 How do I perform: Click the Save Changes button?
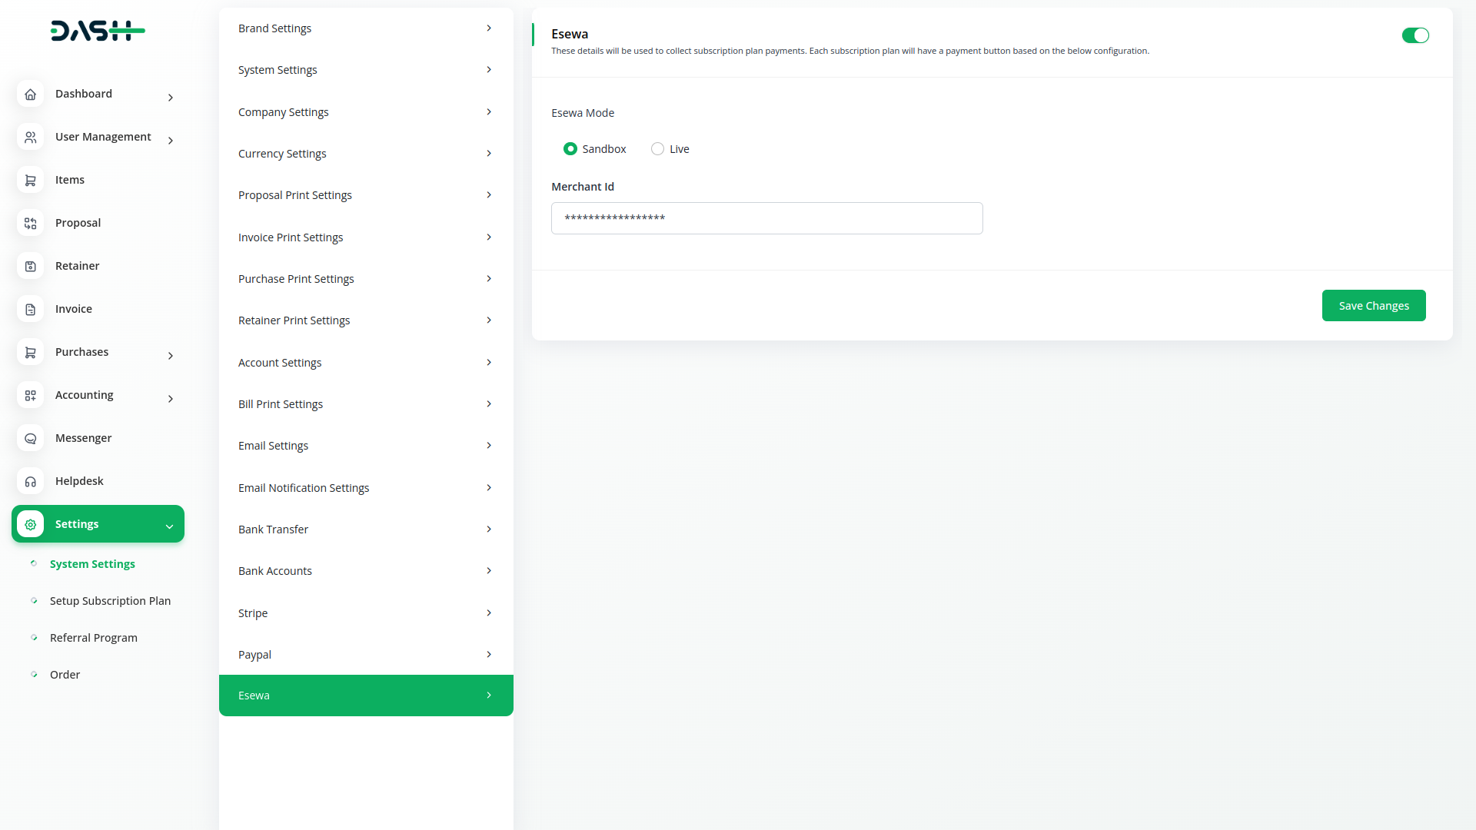tap(1373, 306)
